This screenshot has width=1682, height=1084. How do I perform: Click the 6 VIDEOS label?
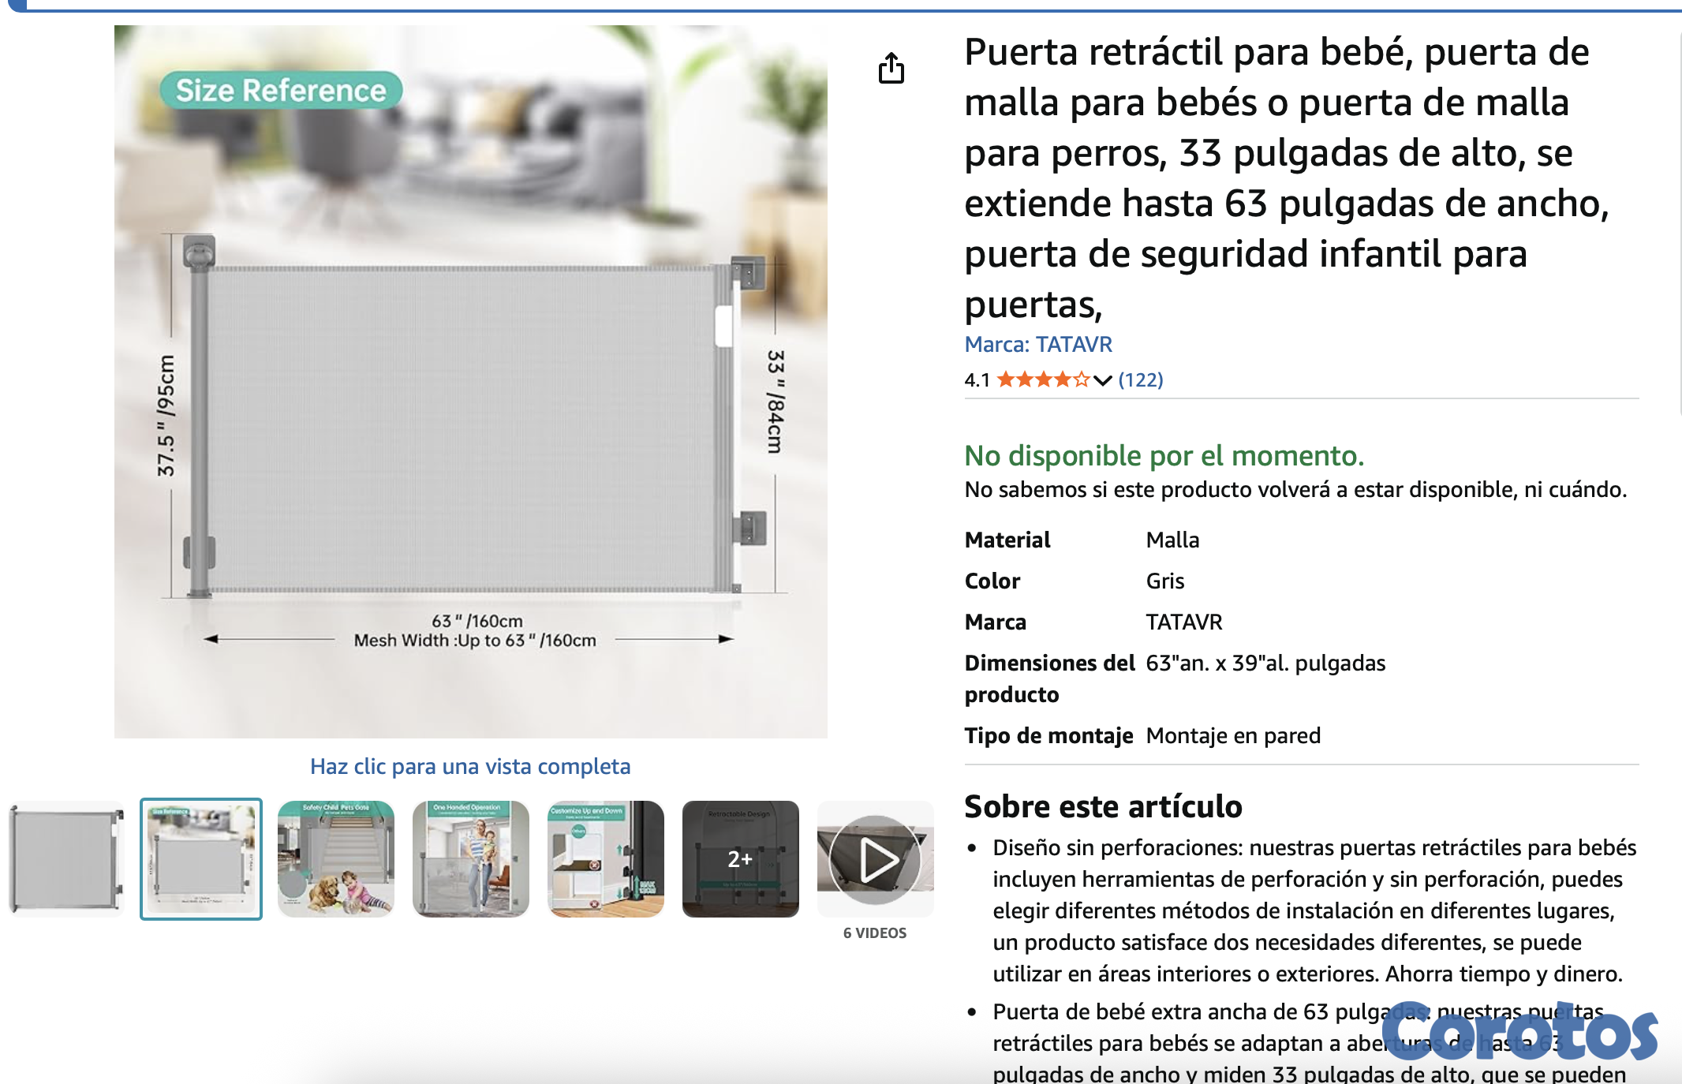point(875,933)
